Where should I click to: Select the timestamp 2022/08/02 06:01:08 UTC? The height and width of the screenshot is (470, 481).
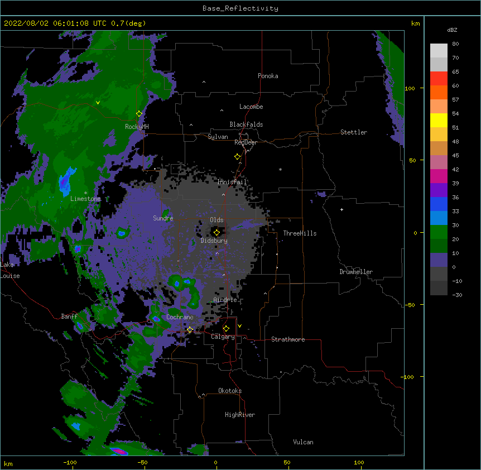(x=55, y=23)
